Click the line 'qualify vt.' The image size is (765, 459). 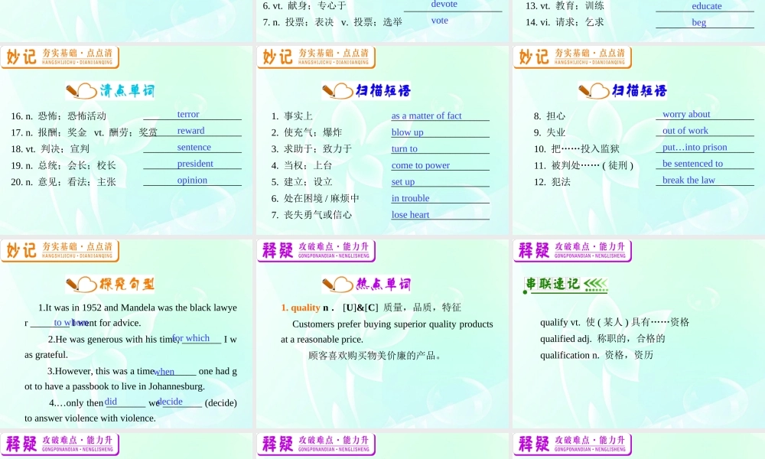[615, 322]
